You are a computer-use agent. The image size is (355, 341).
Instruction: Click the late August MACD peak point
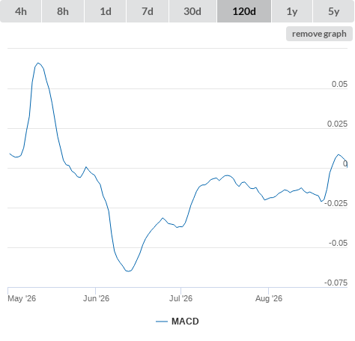[339, 154]
